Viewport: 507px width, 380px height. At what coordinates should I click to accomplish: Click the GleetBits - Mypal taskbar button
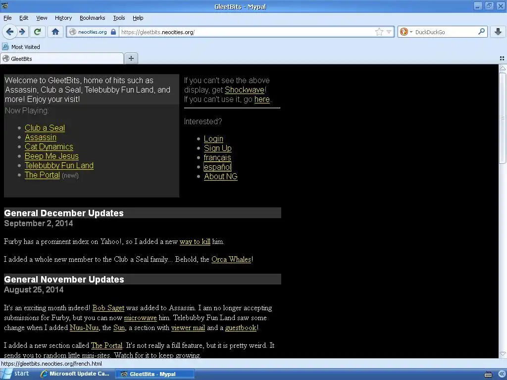tap(154, 374)
